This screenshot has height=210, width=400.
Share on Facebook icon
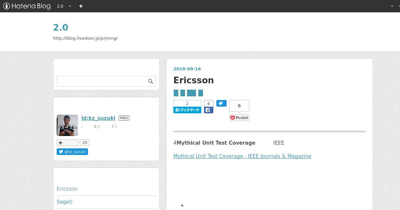[x=209, y=110]
